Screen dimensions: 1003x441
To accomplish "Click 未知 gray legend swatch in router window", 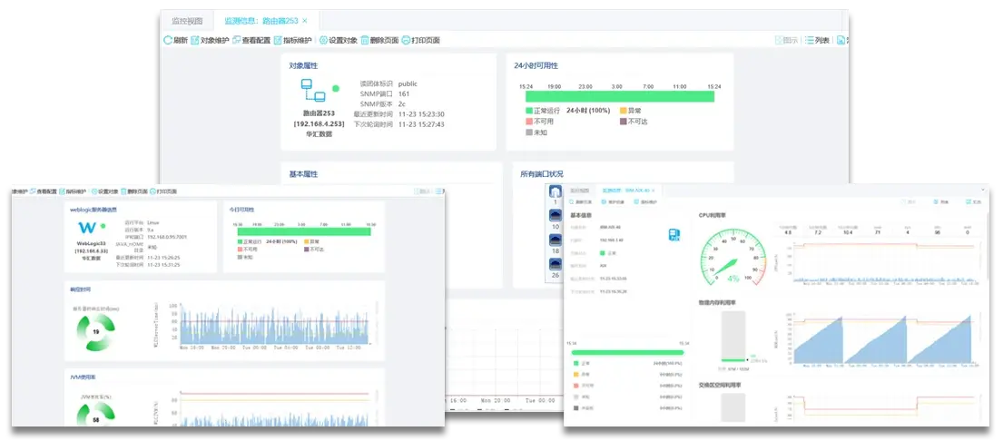I will point(529,132).
